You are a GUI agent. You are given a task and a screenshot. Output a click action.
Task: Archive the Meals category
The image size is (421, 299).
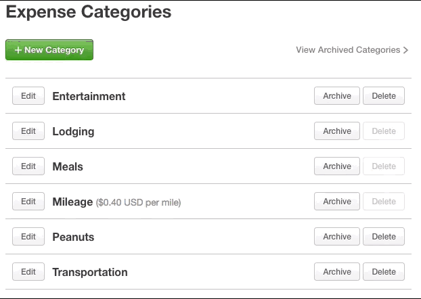tap(337, 166)
